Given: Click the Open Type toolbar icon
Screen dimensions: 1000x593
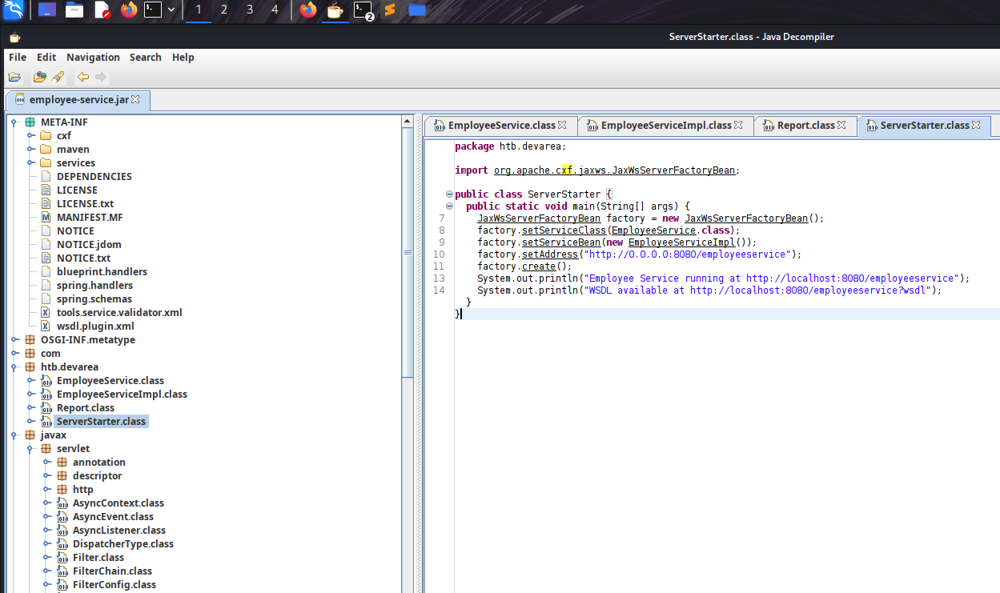Looking at the screenshot, I should [x=39, y=78].
